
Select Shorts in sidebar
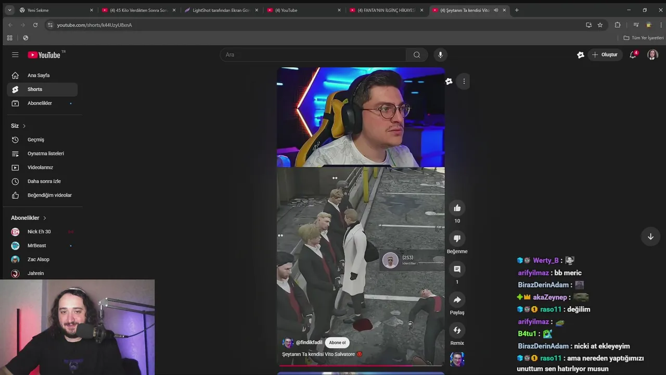(42, 90)
